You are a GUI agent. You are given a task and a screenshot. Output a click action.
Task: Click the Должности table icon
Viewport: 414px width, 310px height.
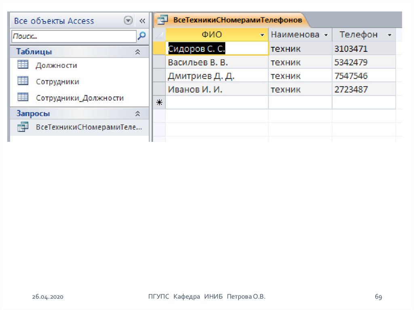point(23,65)
